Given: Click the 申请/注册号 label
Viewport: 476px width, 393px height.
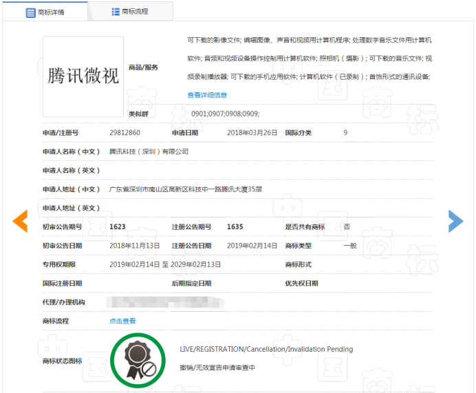Looking at the screenshot, I should pos(61,133).
